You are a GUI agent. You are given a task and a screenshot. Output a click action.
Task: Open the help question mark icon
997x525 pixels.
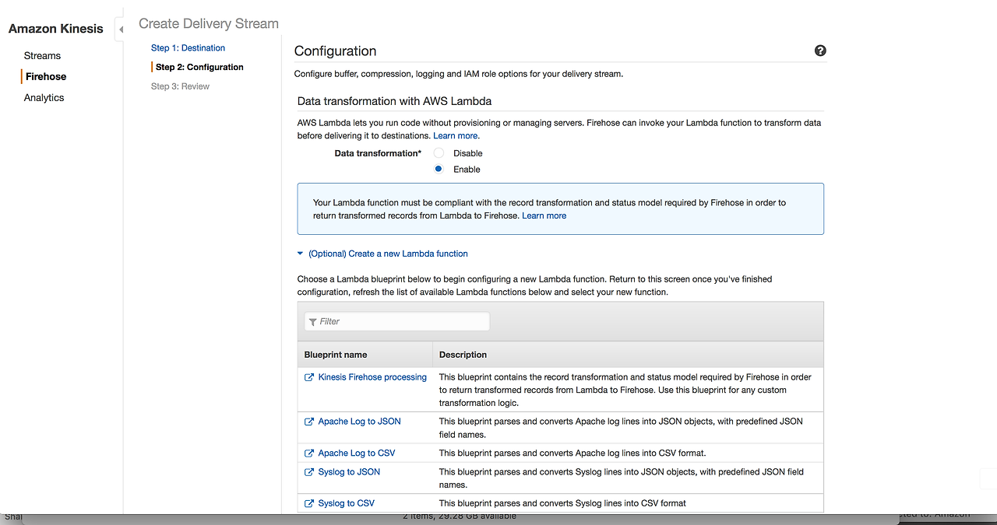coord(820,51)
